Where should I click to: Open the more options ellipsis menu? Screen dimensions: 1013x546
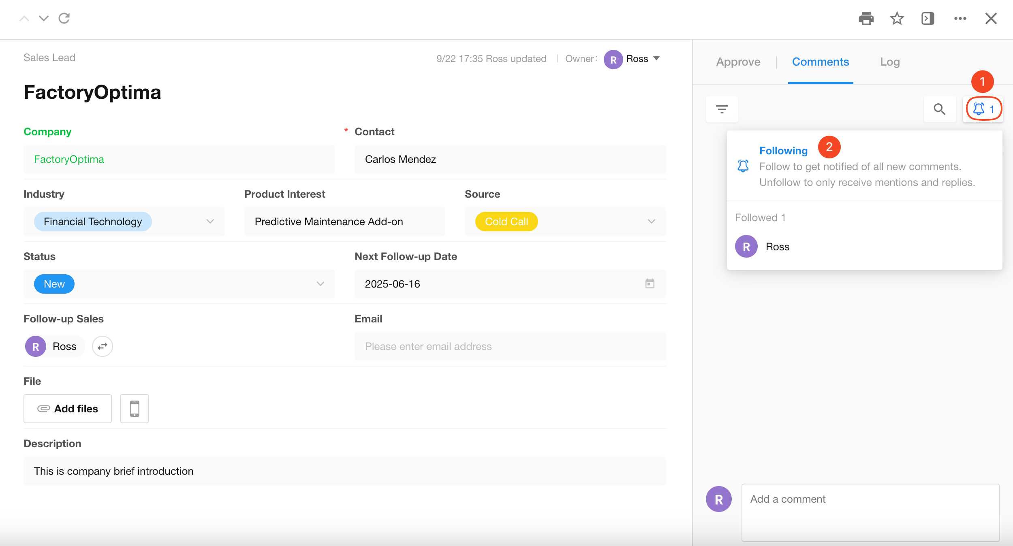(960, 19)
